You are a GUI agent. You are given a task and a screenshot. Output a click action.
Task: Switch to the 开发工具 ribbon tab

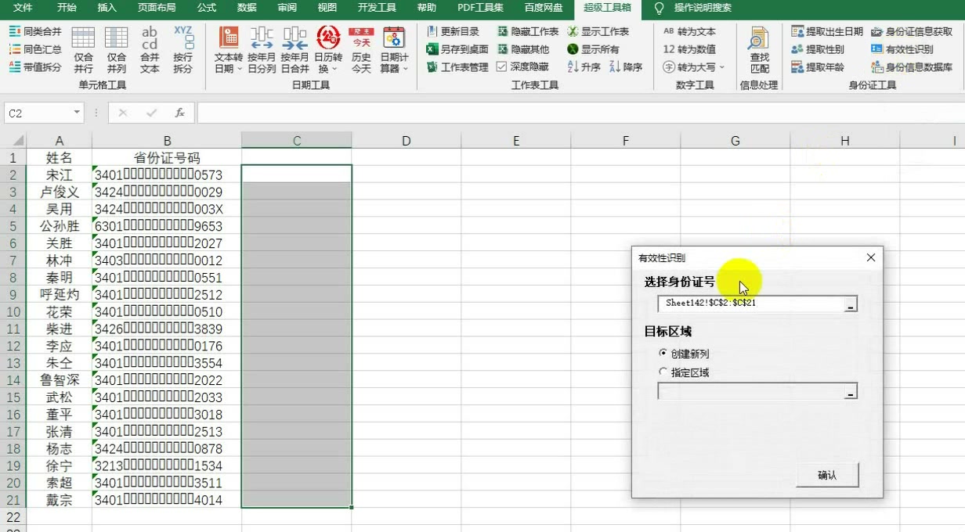point(377,8)
